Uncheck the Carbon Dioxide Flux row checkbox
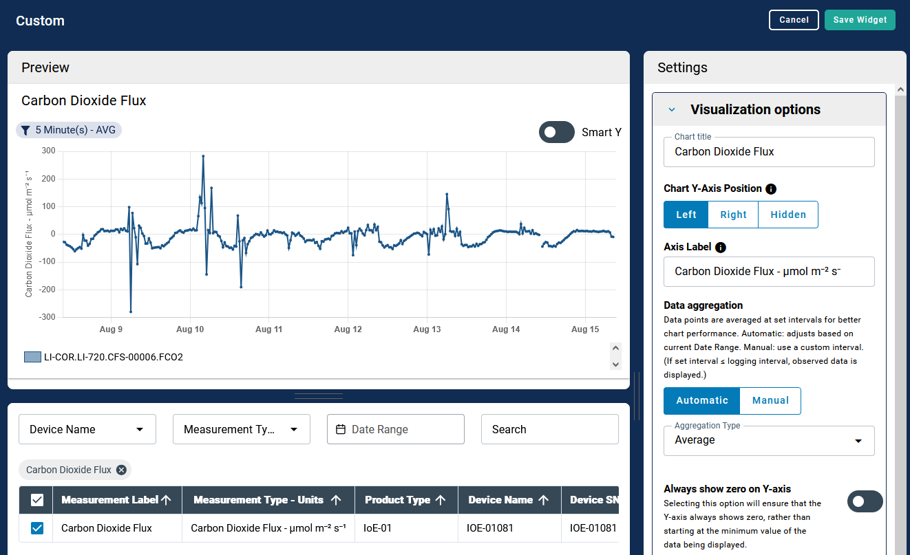This screenshot has height=555, width=910. tap(37, 528)
